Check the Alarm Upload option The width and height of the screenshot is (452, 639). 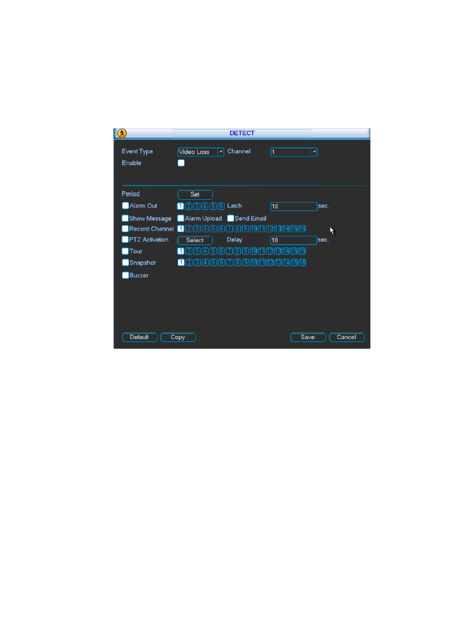click(x=181, y=218)
